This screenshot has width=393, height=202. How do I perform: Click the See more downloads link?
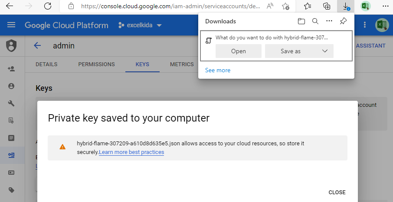(218, 70)
